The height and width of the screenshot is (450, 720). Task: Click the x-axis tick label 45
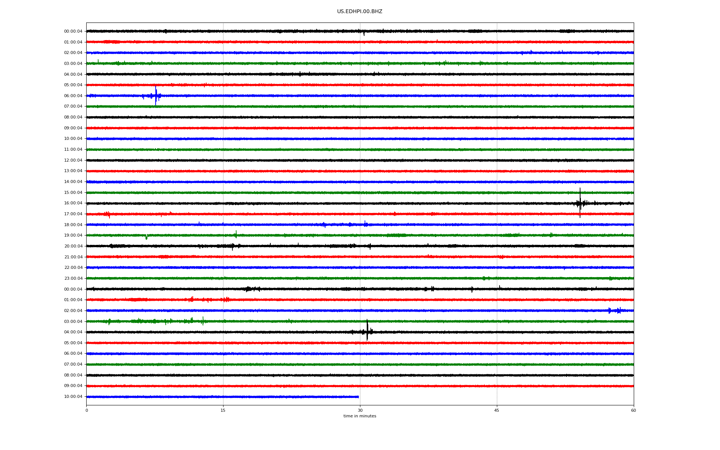coord(497,410)
